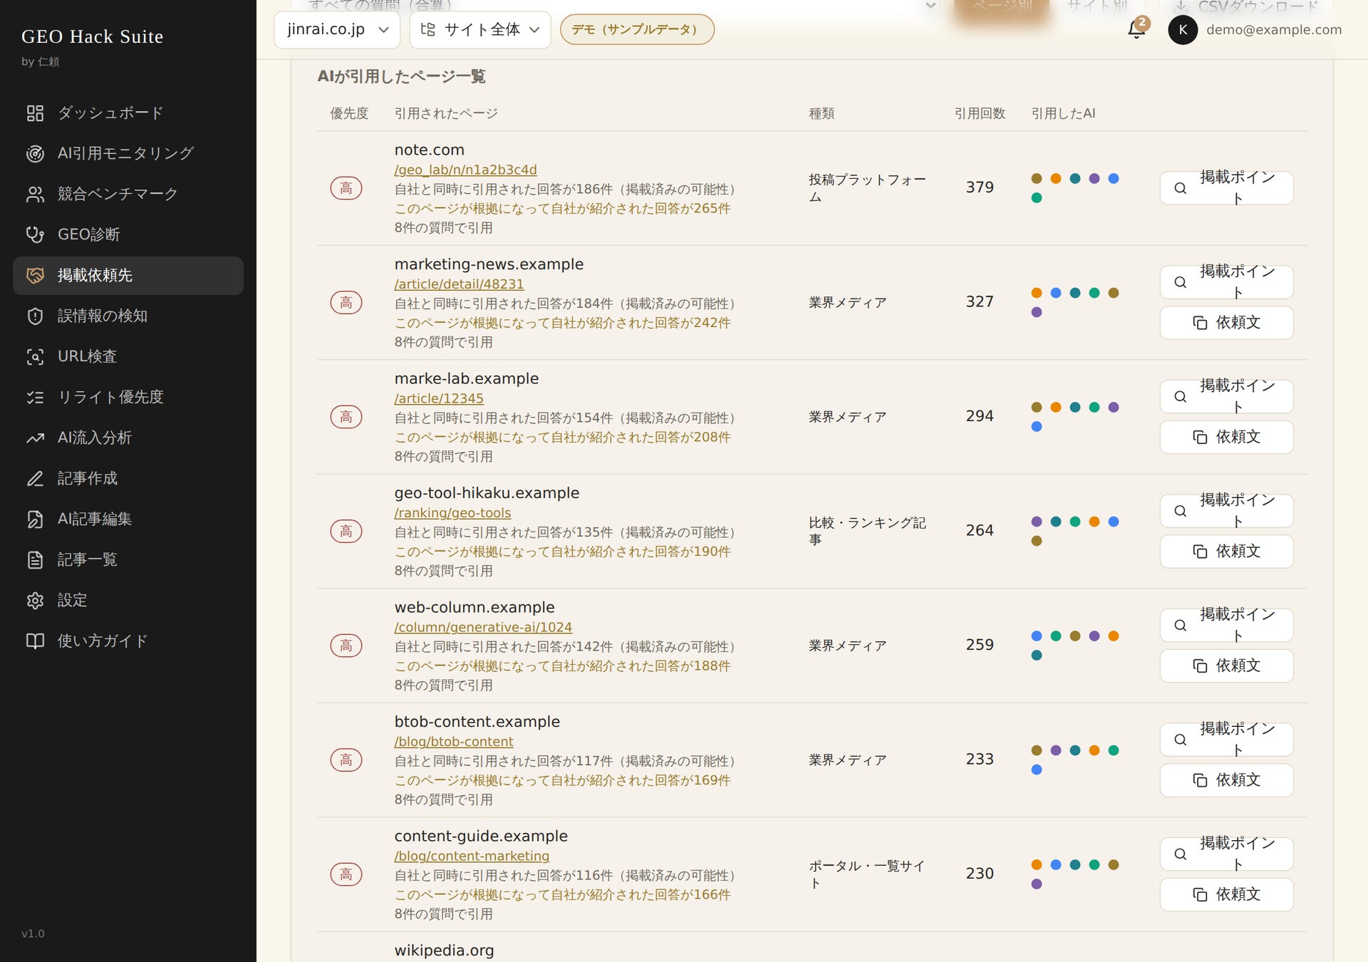
Task: Open link /ranking/geo-tools
Action: pyautogui.click(x=452, y=512)
